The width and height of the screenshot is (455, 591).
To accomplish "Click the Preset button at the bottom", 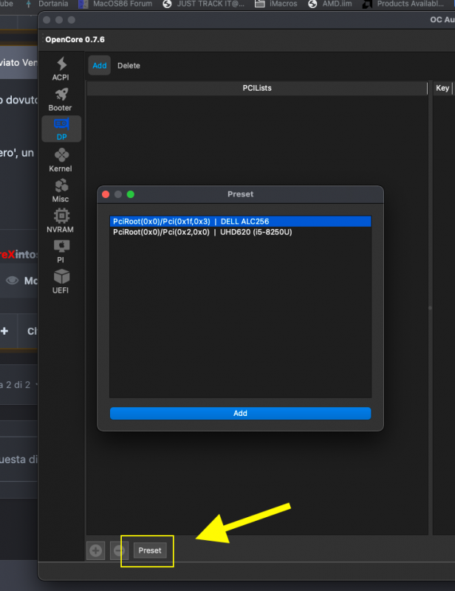I will [150, 550].
